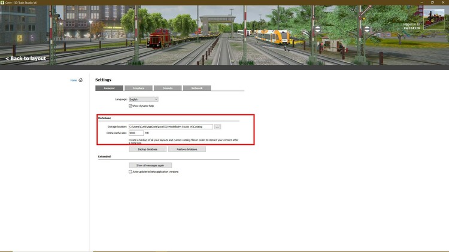
Task: Click the app icon in title bar
Action: point(2,2)
